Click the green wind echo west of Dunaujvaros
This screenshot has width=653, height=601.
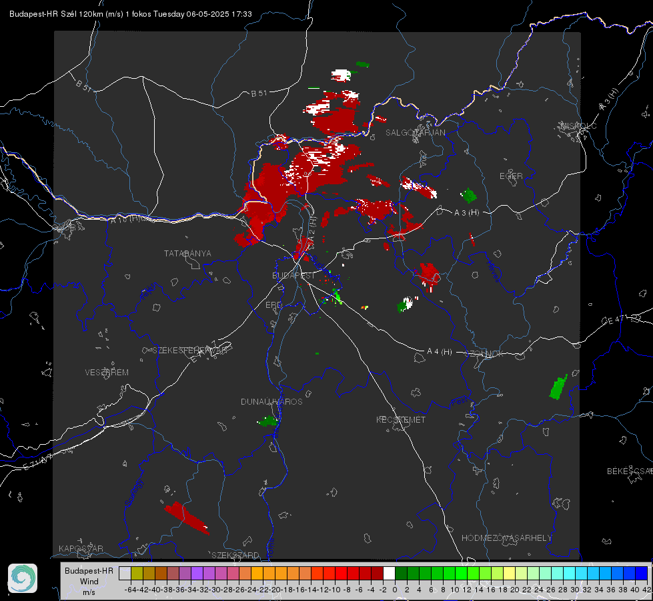click(267, 421)
